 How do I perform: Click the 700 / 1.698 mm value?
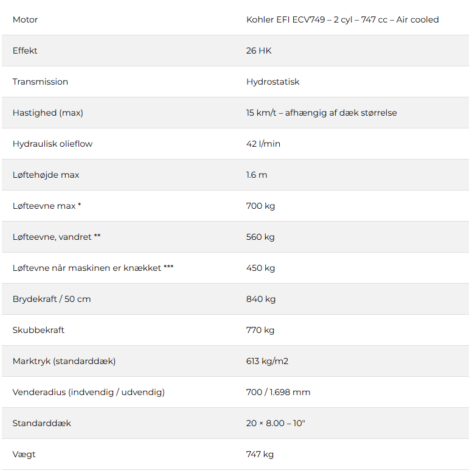point(278,392)
